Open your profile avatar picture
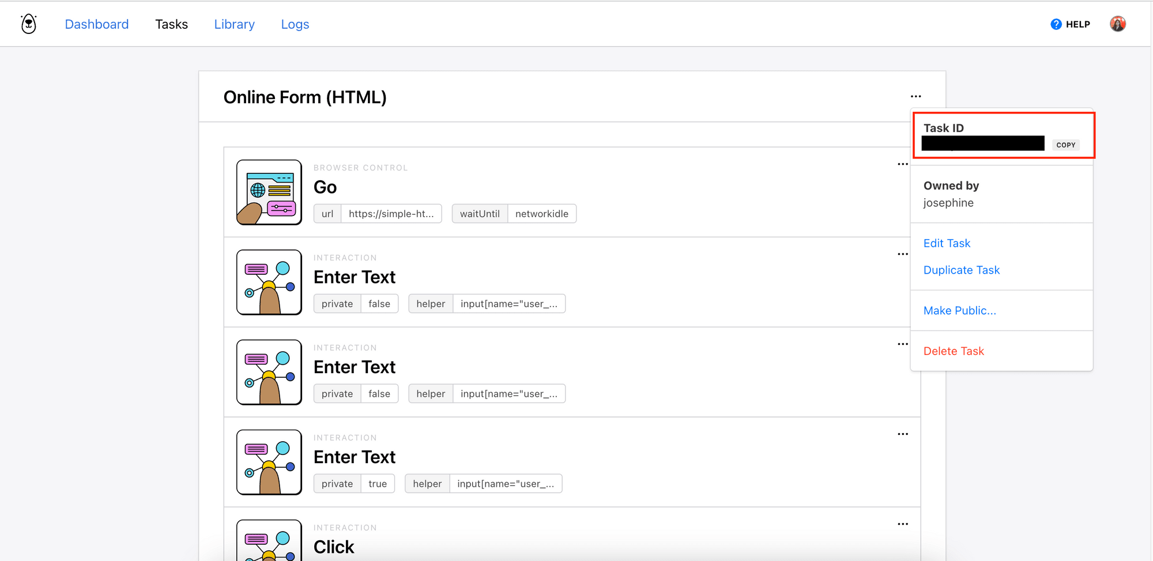The height and width of the screenshot is (561, 1153). [x=1117, y=23]
